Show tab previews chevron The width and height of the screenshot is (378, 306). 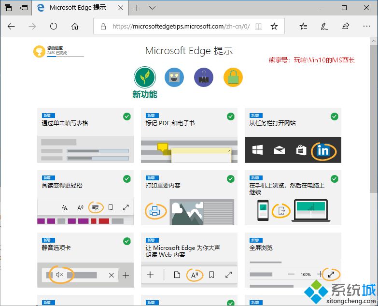coord(152,8)
